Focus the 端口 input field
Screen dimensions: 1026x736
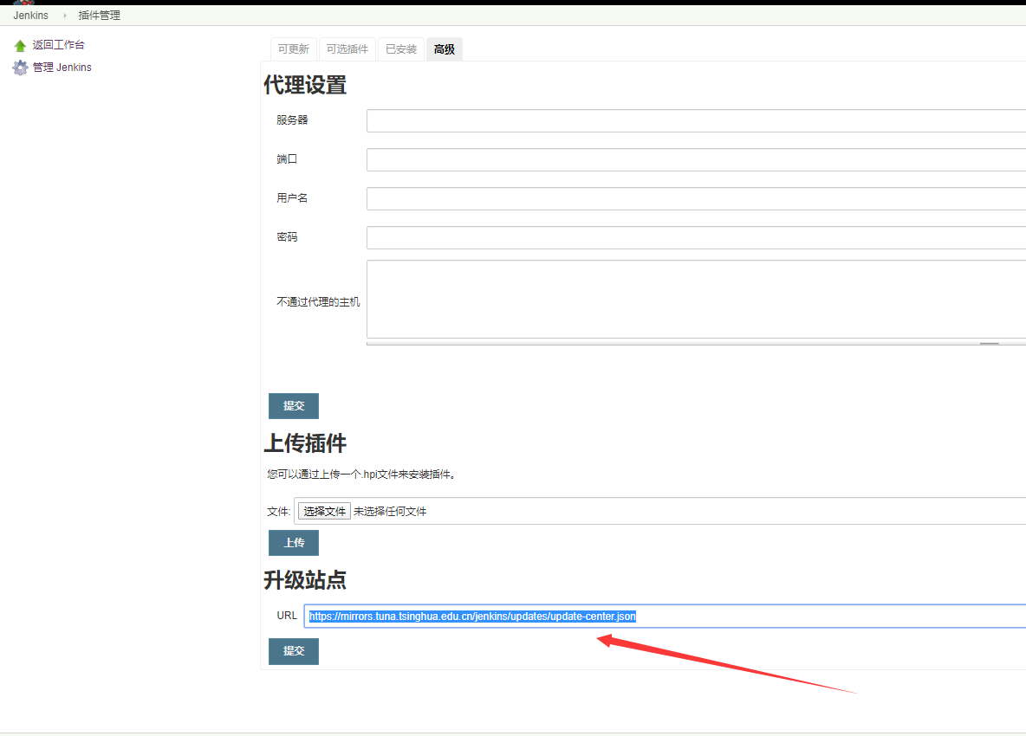pos(696,159)
